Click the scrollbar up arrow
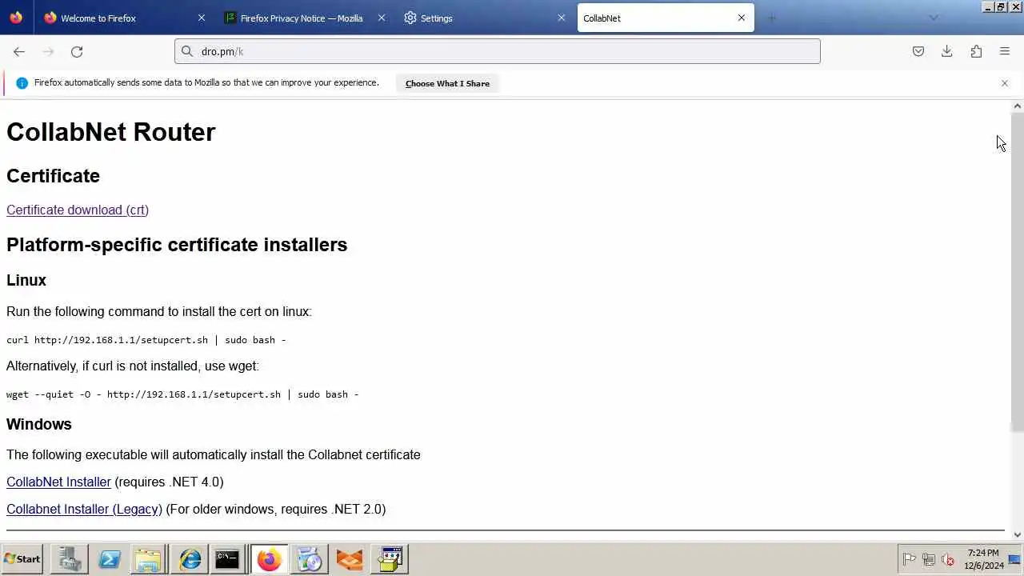The image size is (1024, 576). coord(1017,106)
